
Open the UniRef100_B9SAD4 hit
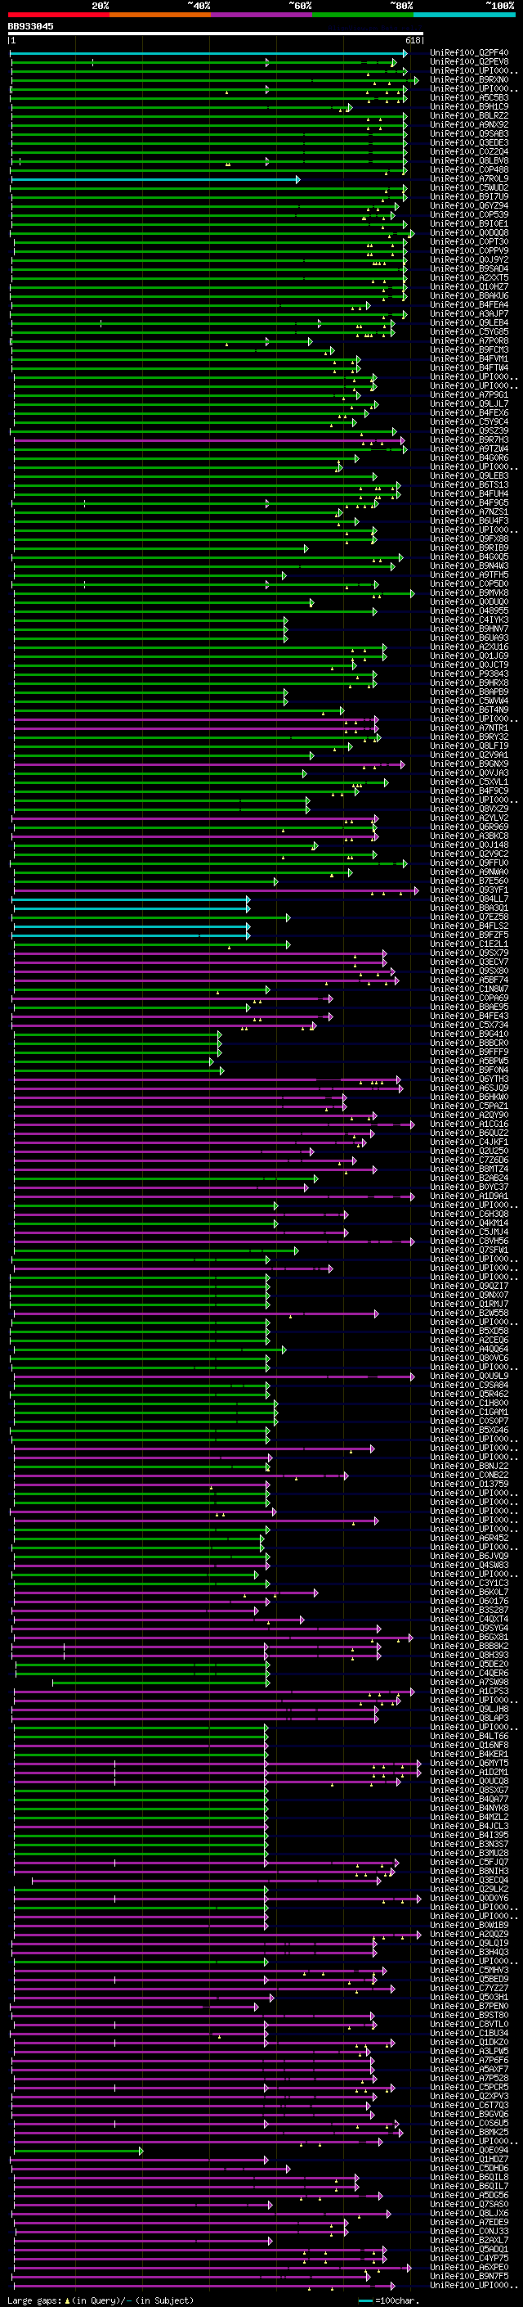pyautogui.click(x=469, y=268)
